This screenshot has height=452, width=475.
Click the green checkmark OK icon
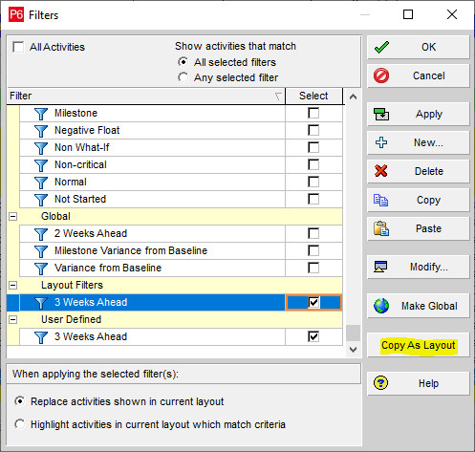381,47
